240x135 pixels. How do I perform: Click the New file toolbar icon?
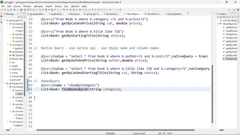coord(2,10)
